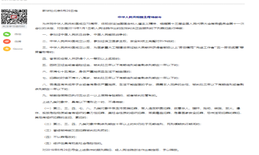Click the caption text under the QR code
The image size is (259, 155).
[13, 26]
